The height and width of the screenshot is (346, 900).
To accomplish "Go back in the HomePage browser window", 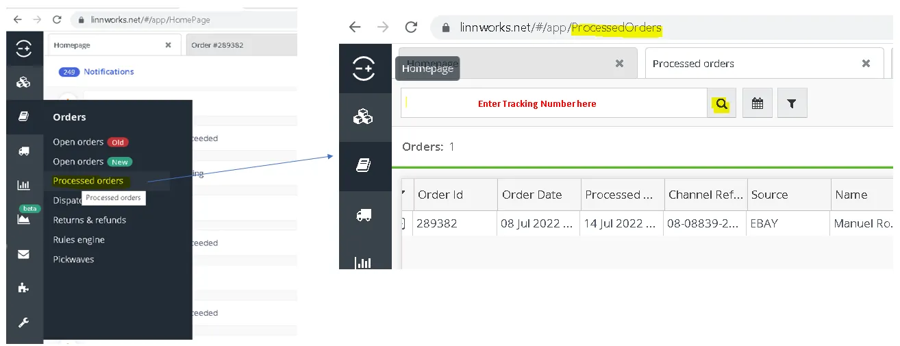I will pyautogui.click(x=17, y=20).
